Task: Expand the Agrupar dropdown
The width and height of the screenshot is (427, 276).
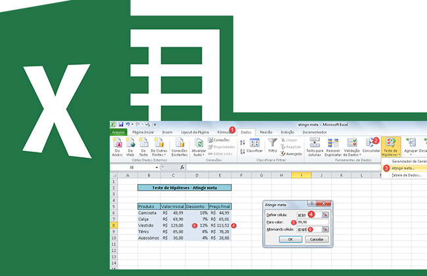Action: [x=411, y=154]
